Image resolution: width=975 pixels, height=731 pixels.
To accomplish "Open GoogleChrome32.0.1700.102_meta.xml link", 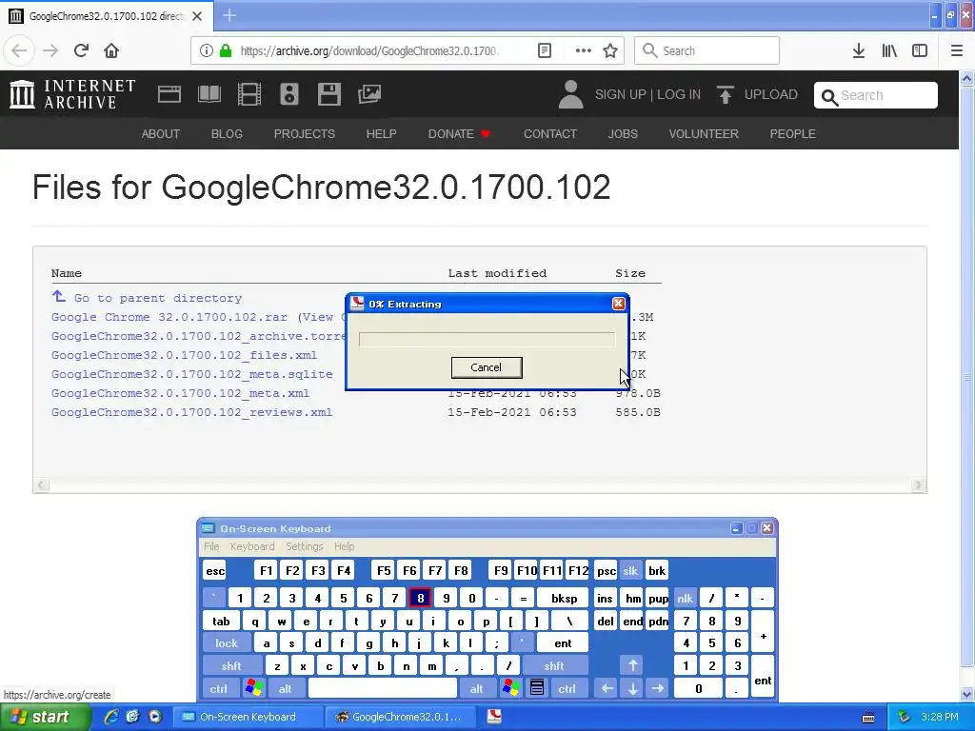I will click(x=180, y=393).
